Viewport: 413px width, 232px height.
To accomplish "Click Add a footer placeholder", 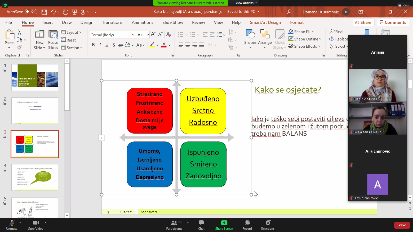I will point(149,212).
